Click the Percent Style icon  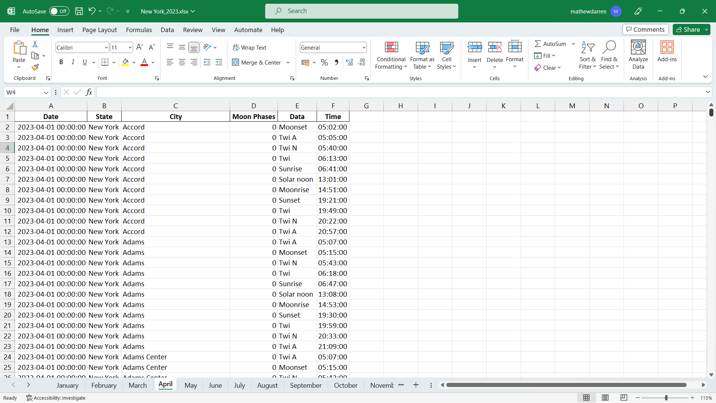[x=324, y=63]
